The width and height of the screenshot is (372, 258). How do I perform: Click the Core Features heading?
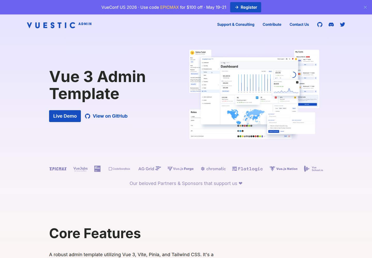point(95,233)
